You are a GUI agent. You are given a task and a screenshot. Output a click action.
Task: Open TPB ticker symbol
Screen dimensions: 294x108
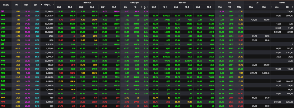[x=3, y=85]
